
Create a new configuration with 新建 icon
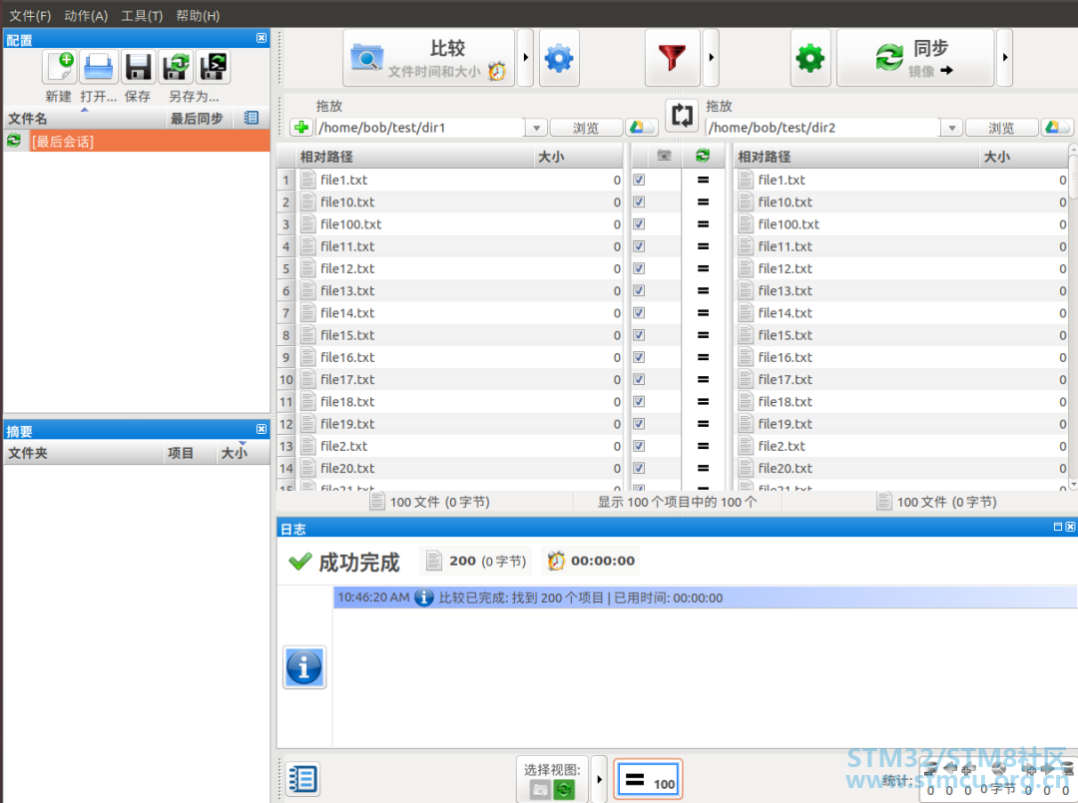pos(59,67)
